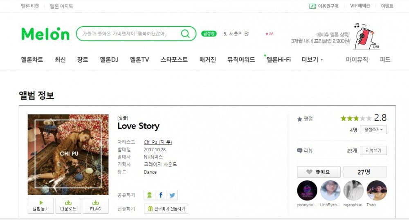Click the magnifier search icon
The width and height of the screenshot is (409, 220).
[x=185, y=34]
